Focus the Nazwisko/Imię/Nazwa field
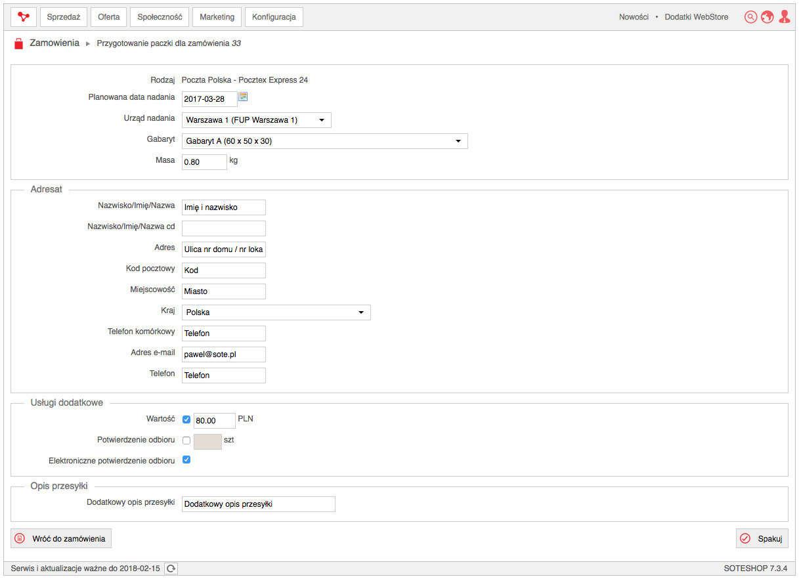Screen dimensions: 799x579 pos(224,207)
